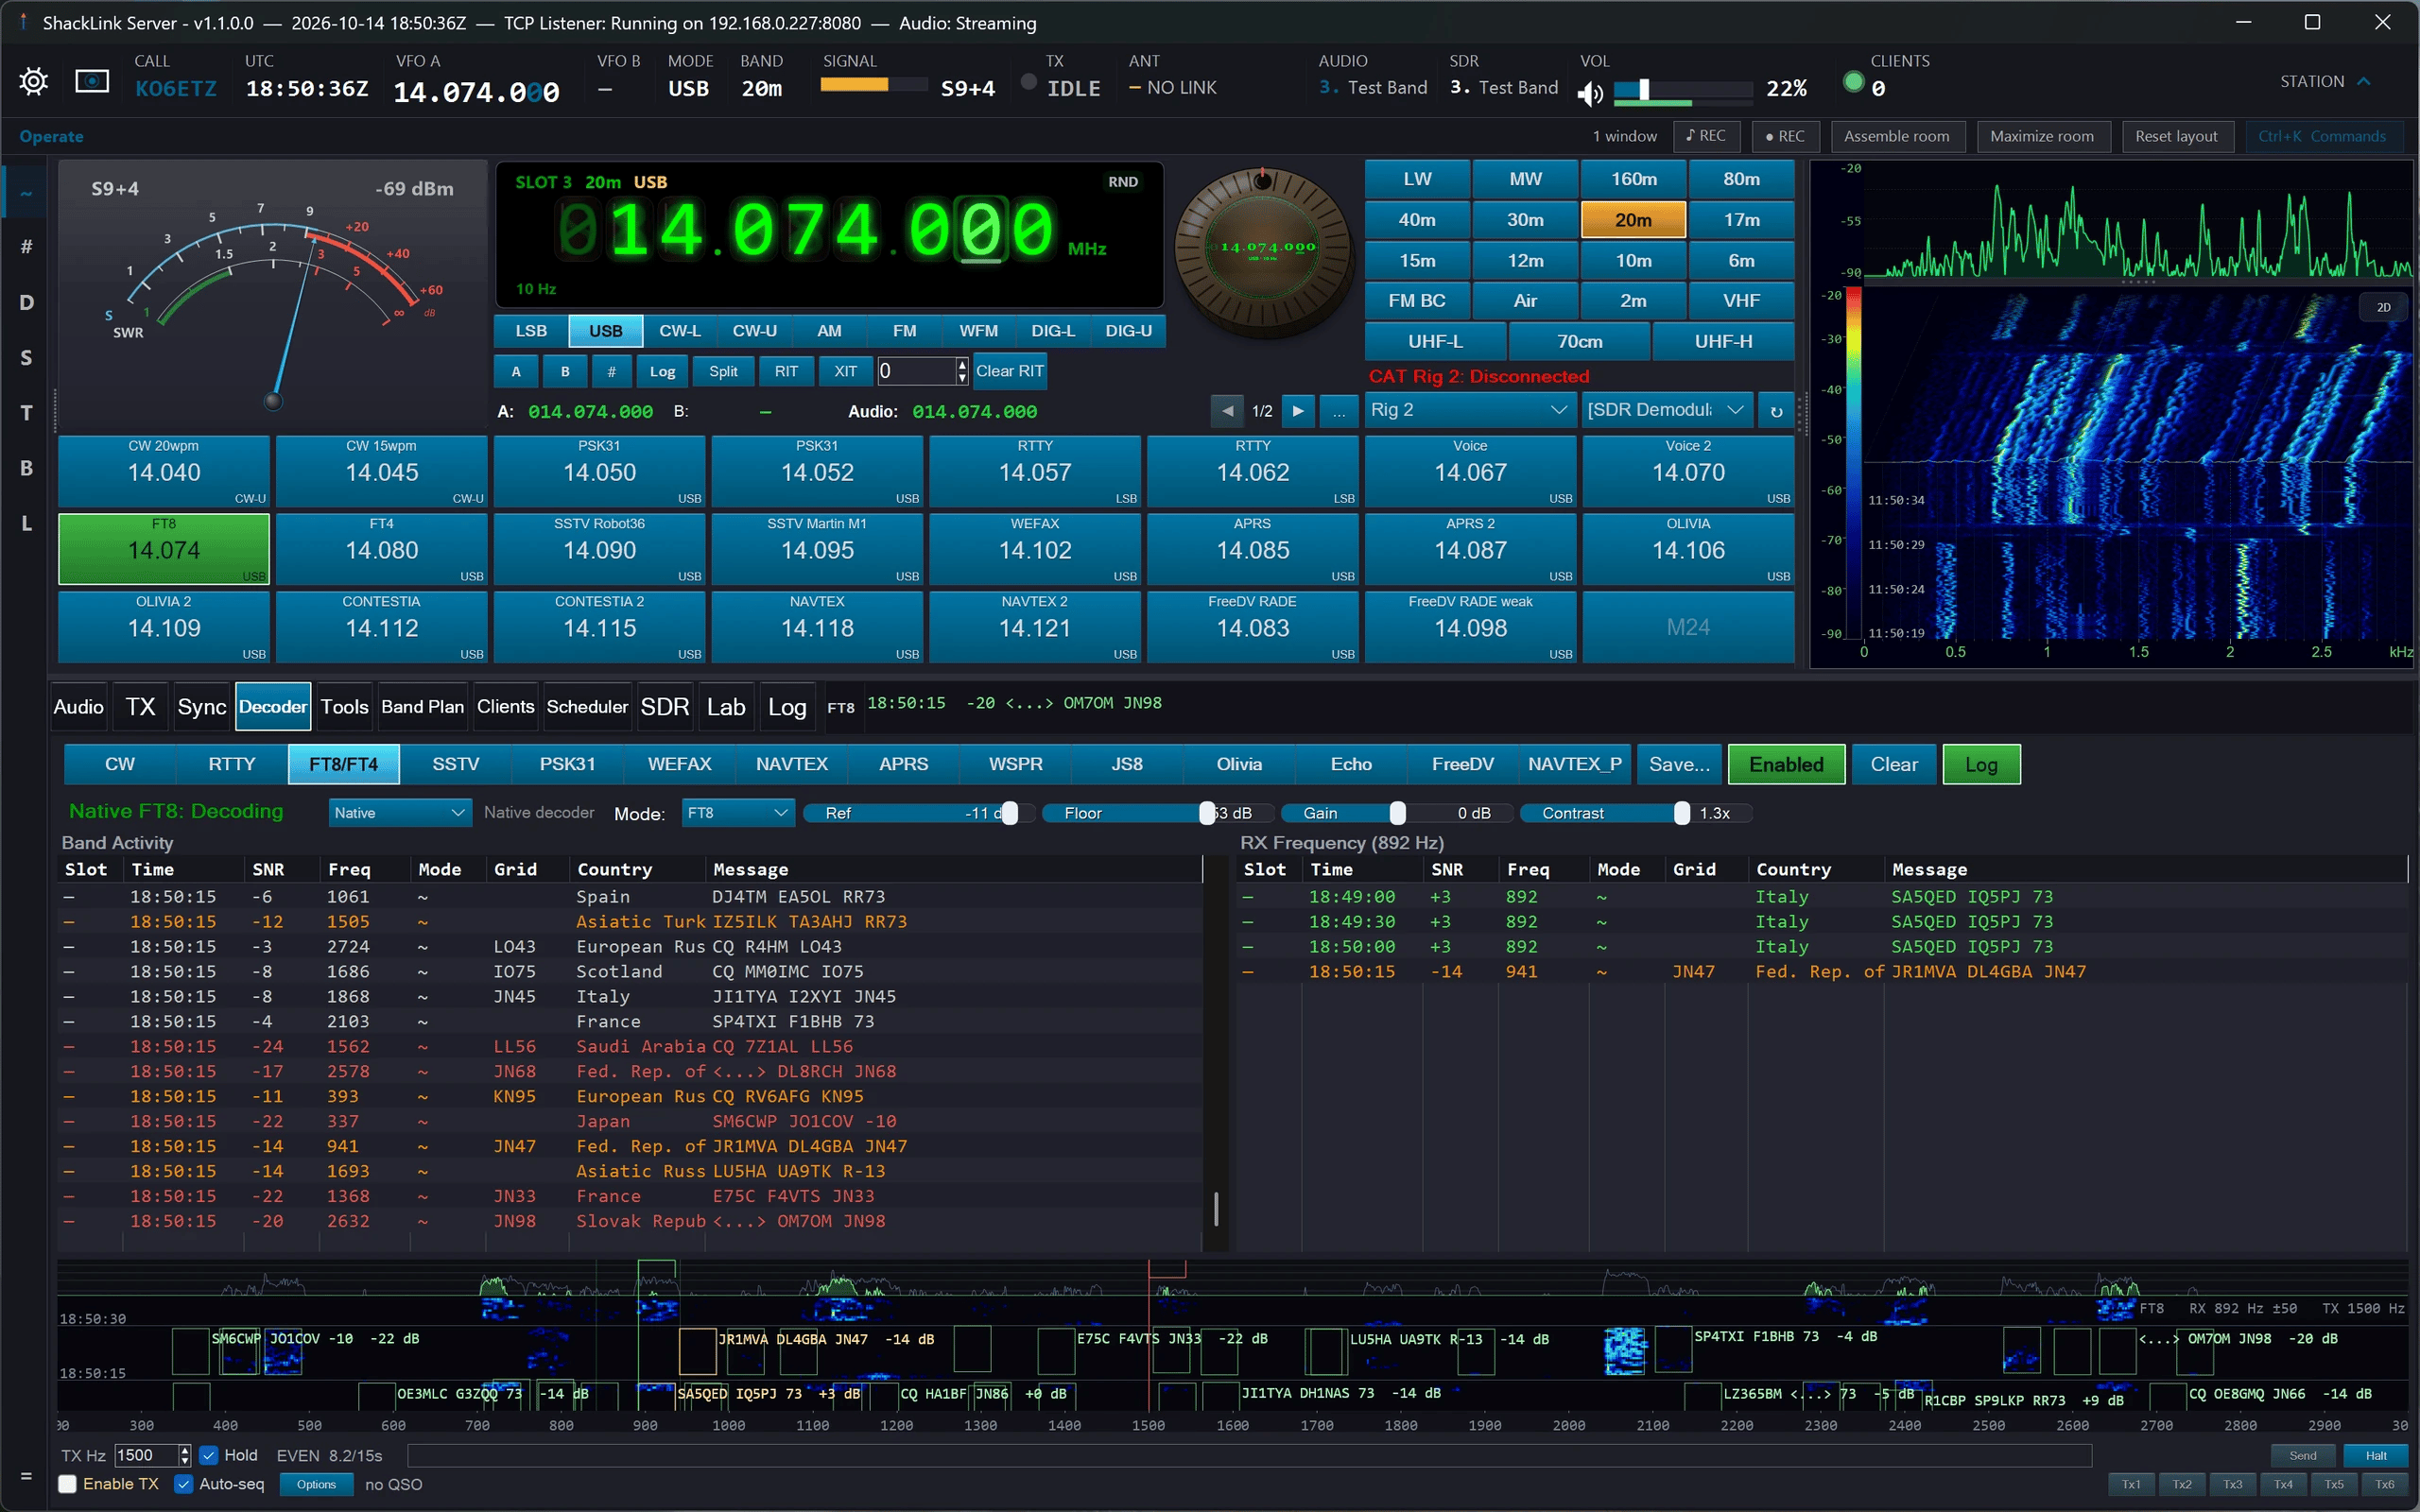Toggle the green Enabled decoder button
Viewport: 2420px width, 1512px height.
point(1786,765)
